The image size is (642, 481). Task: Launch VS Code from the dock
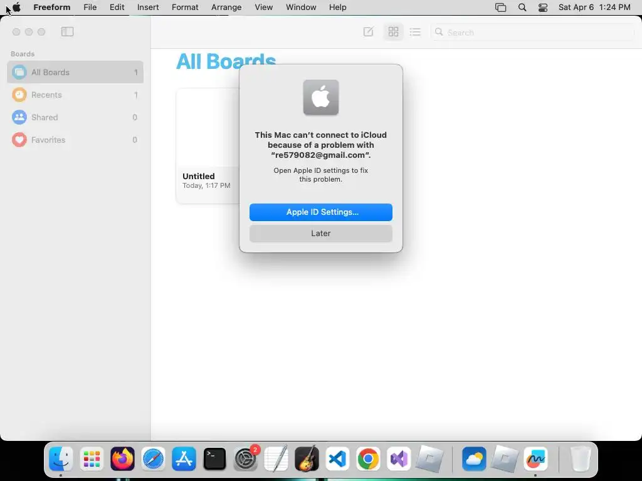[337, 458]
